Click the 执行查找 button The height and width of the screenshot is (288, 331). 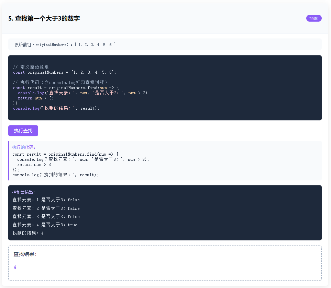pyautogui.click(x=23, y=131)
